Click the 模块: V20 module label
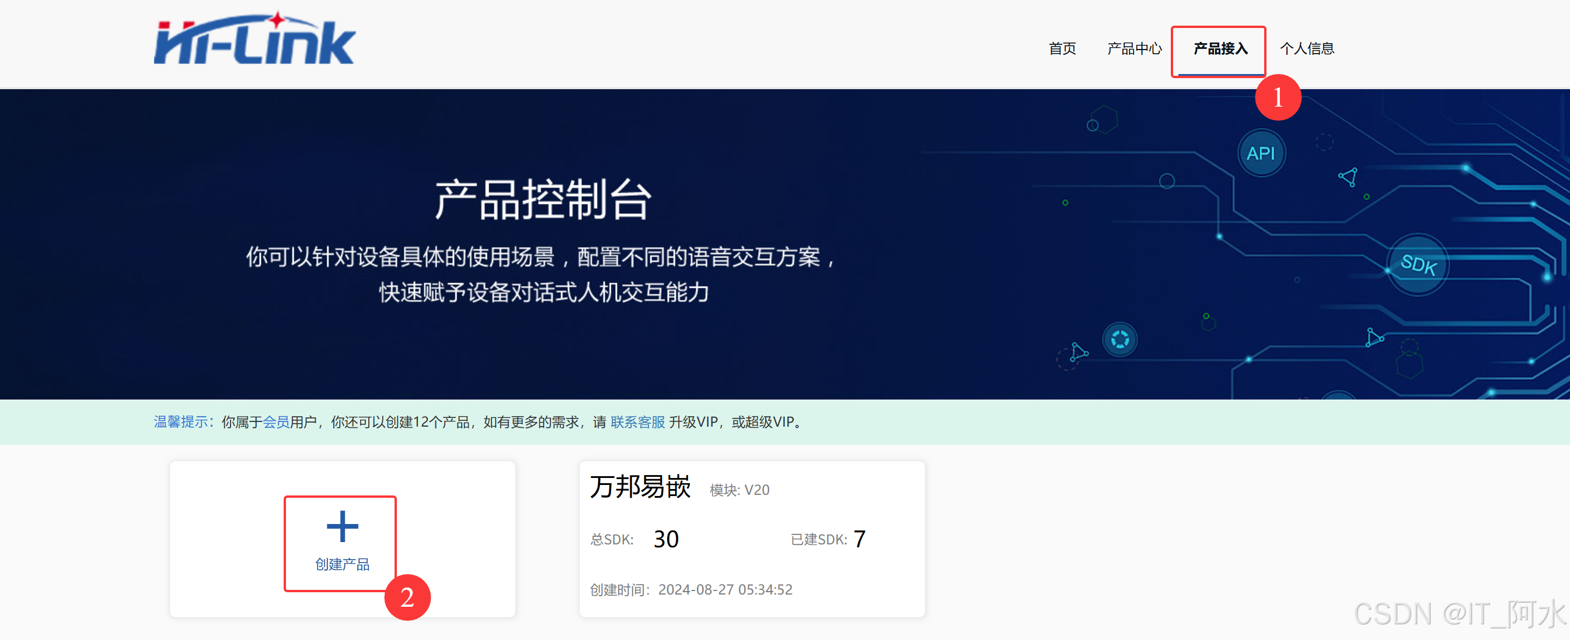Image resolution: width=1570 pixels, height=640 pixels. point(739,490)
